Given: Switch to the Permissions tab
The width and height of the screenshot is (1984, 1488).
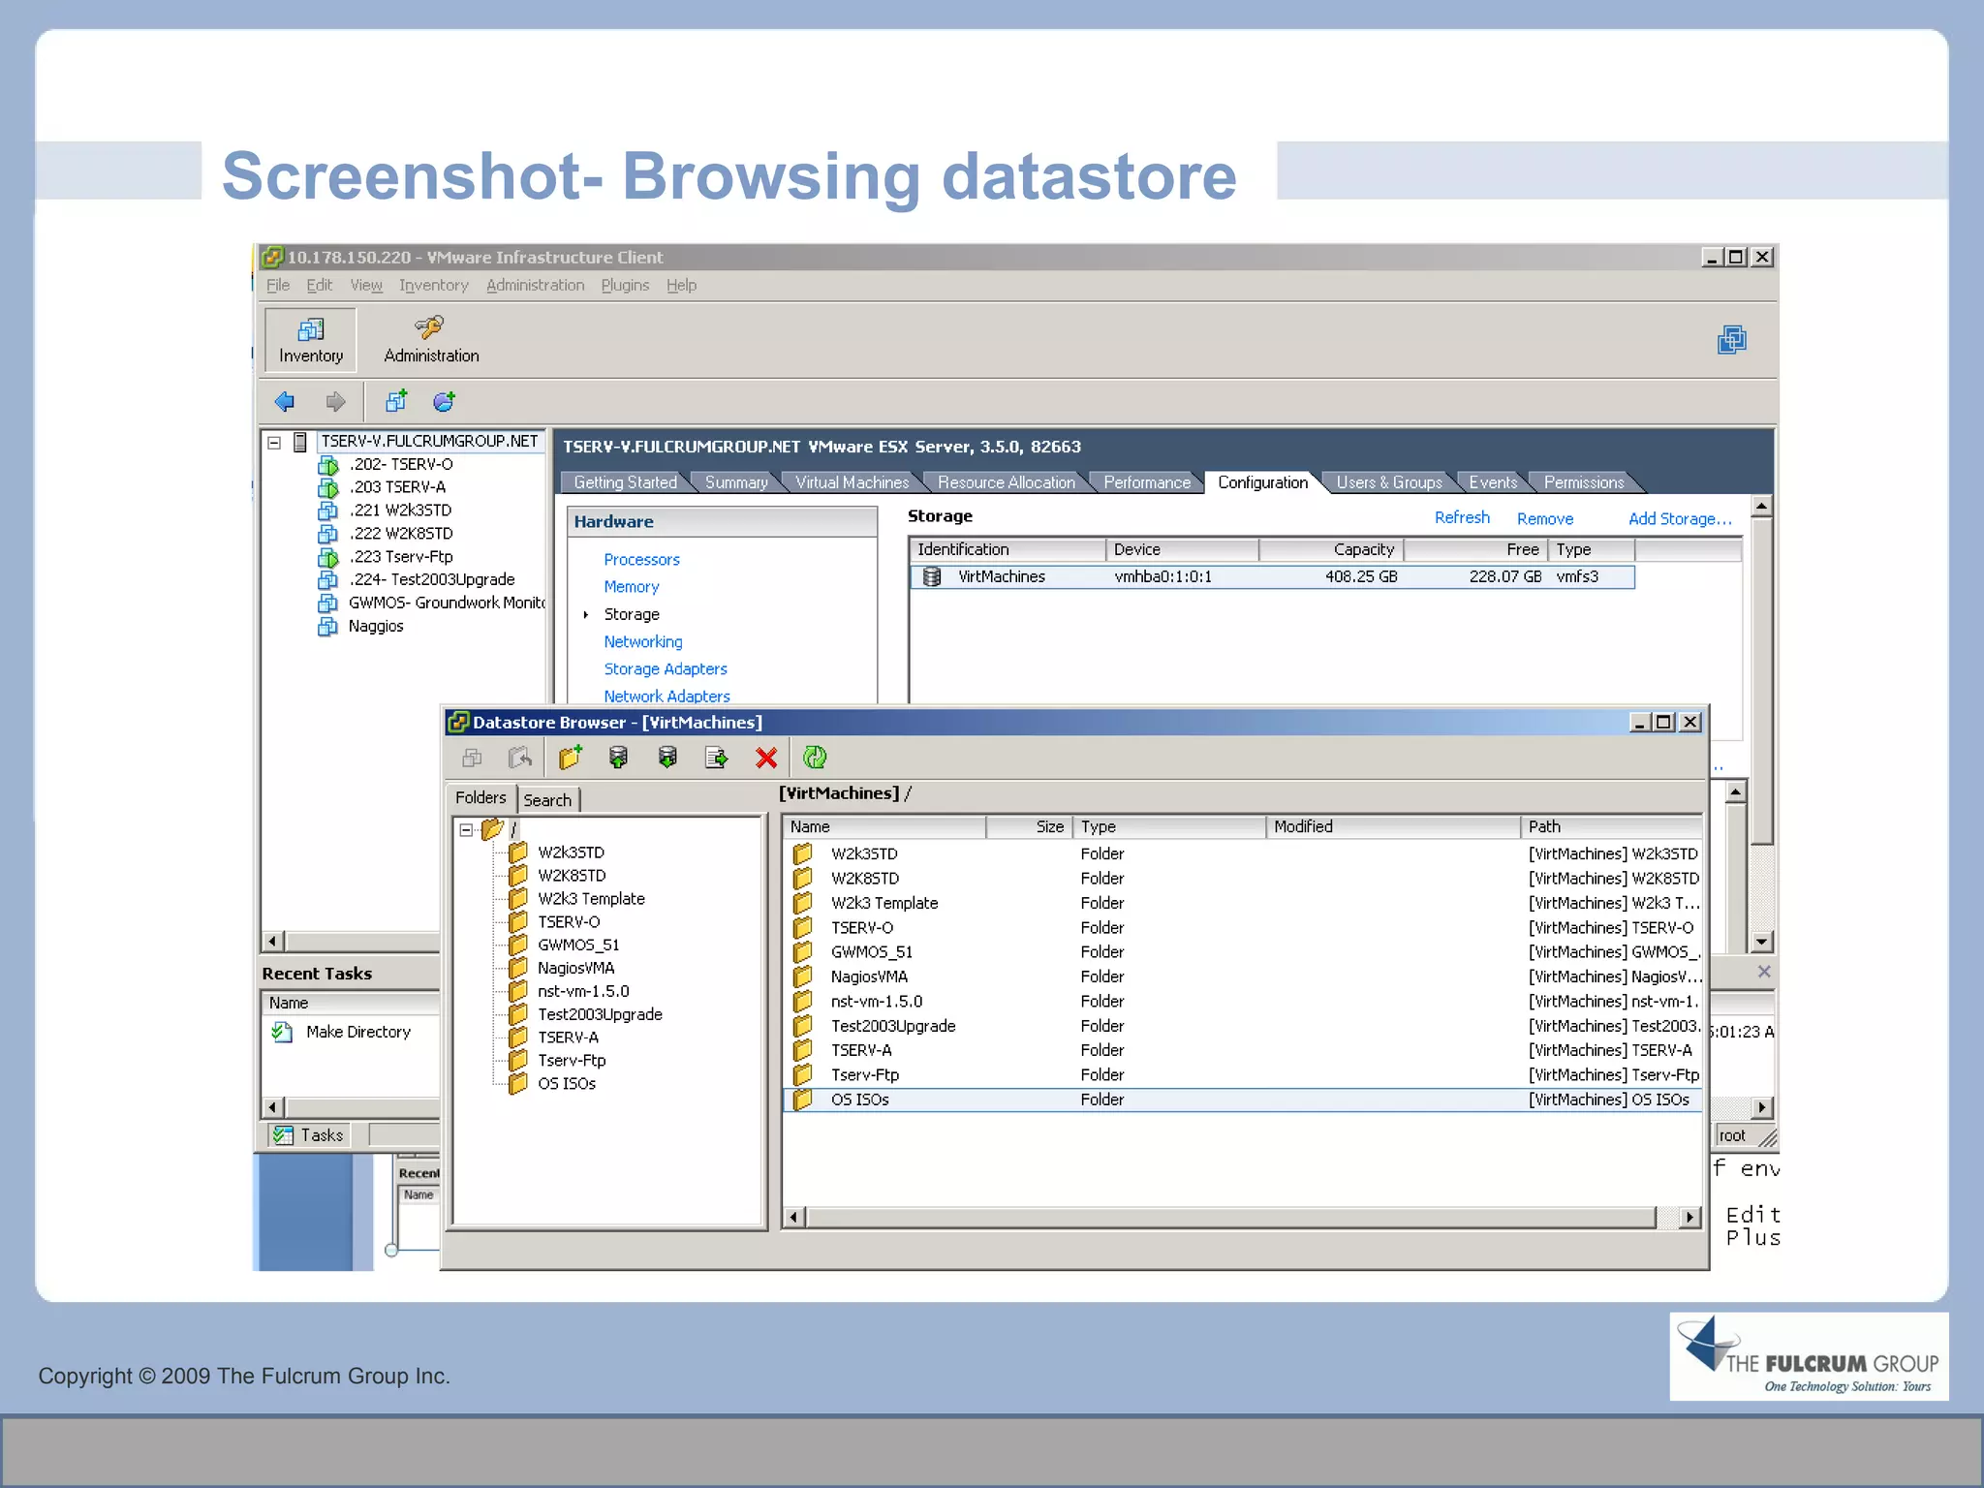Looking at the screenshot, I should [x=1583, y=482].
